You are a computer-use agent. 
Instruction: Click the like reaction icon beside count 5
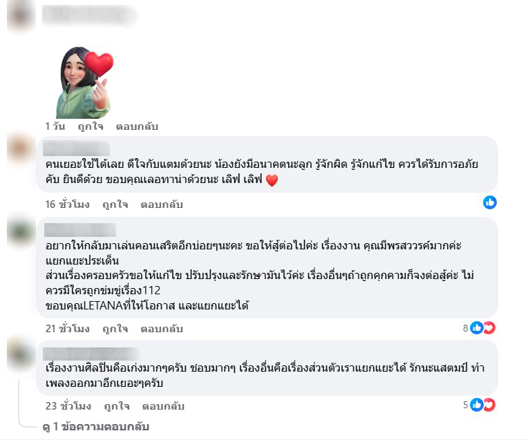tap(476, 405)
